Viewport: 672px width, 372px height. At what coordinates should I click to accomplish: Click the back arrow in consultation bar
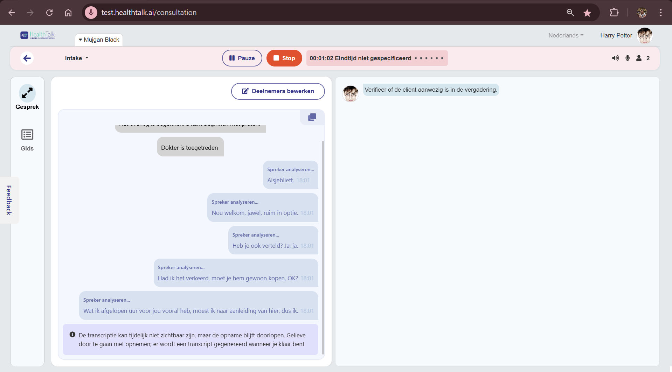click(x=27, y=58)
